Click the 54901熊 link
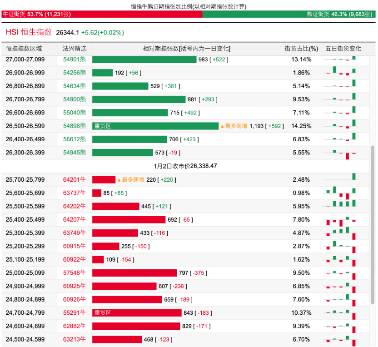This screenshot has height=347, width=378. 75,59
